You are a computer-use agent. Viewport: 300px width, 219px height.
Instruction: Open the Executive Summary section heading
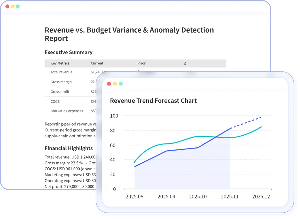tap(69, 53)
